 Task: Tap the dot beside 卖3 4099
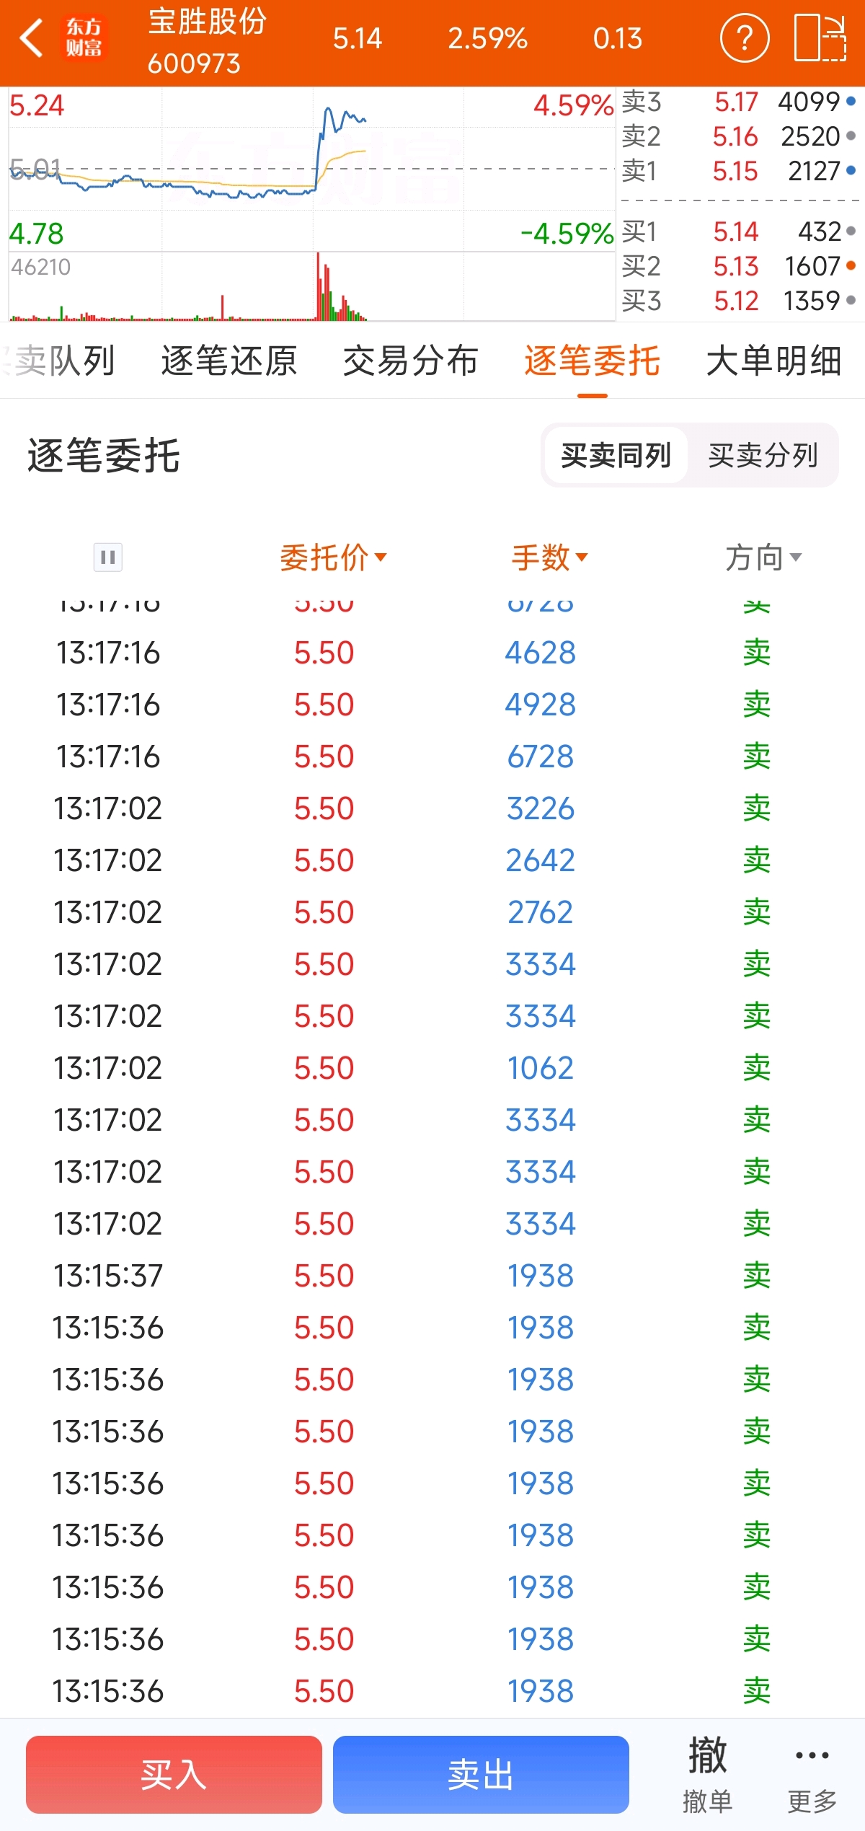click(851, 102)
